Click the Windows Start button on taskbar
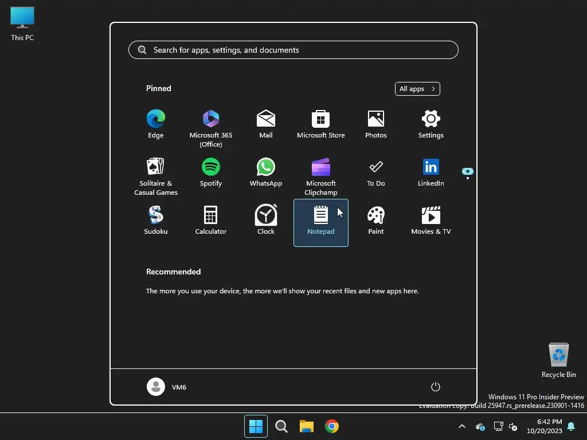 coord(256,426)
